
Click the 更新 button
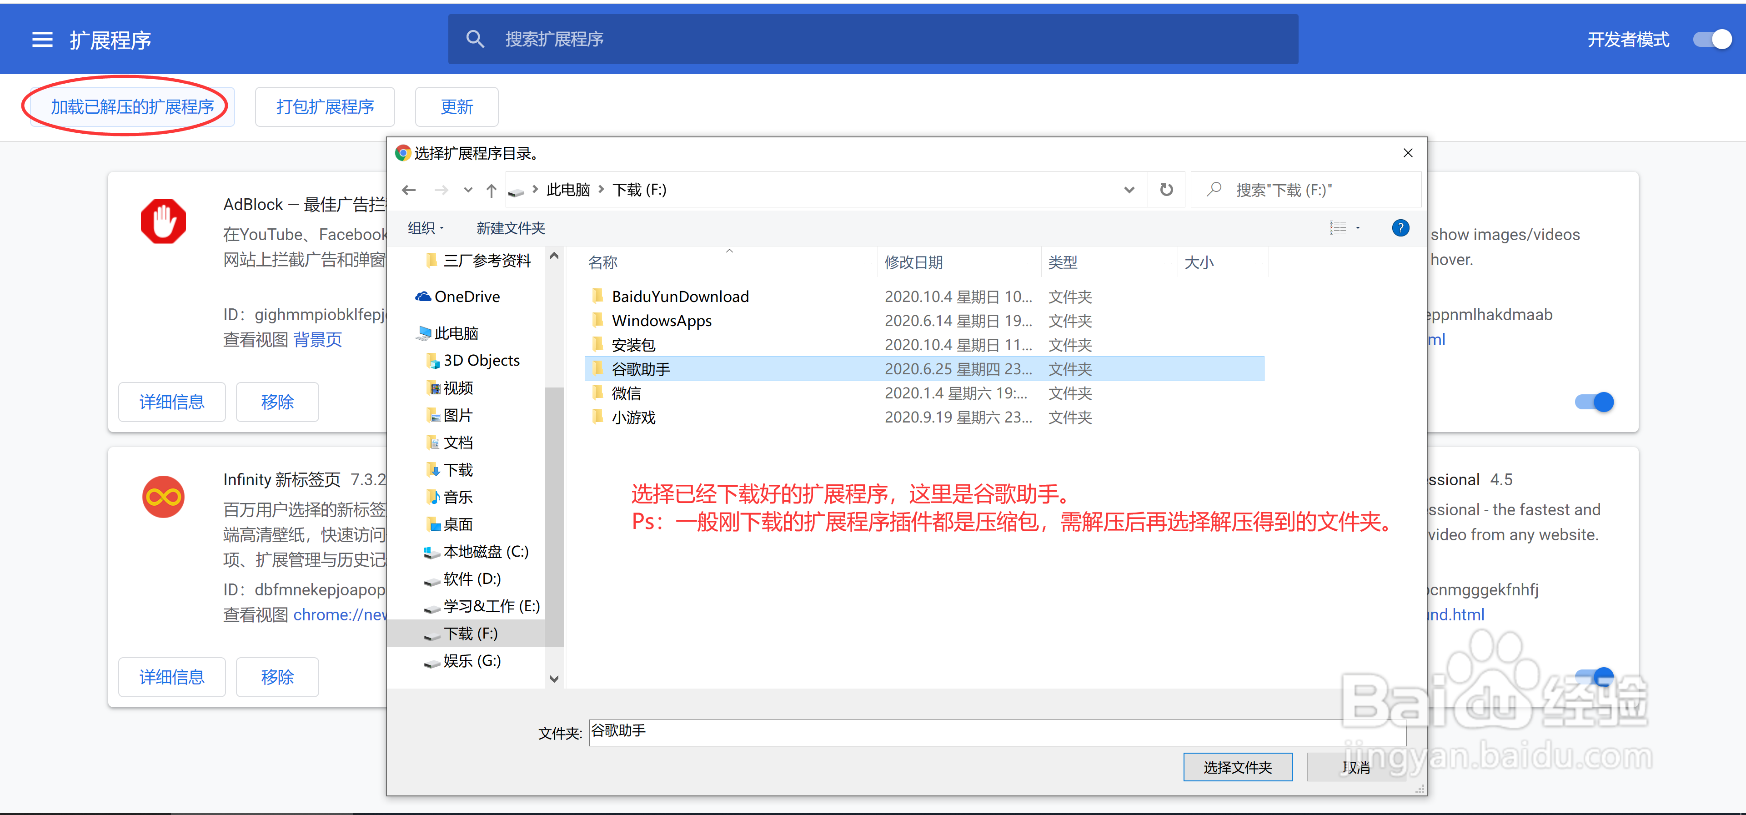[x=456, y=106]
